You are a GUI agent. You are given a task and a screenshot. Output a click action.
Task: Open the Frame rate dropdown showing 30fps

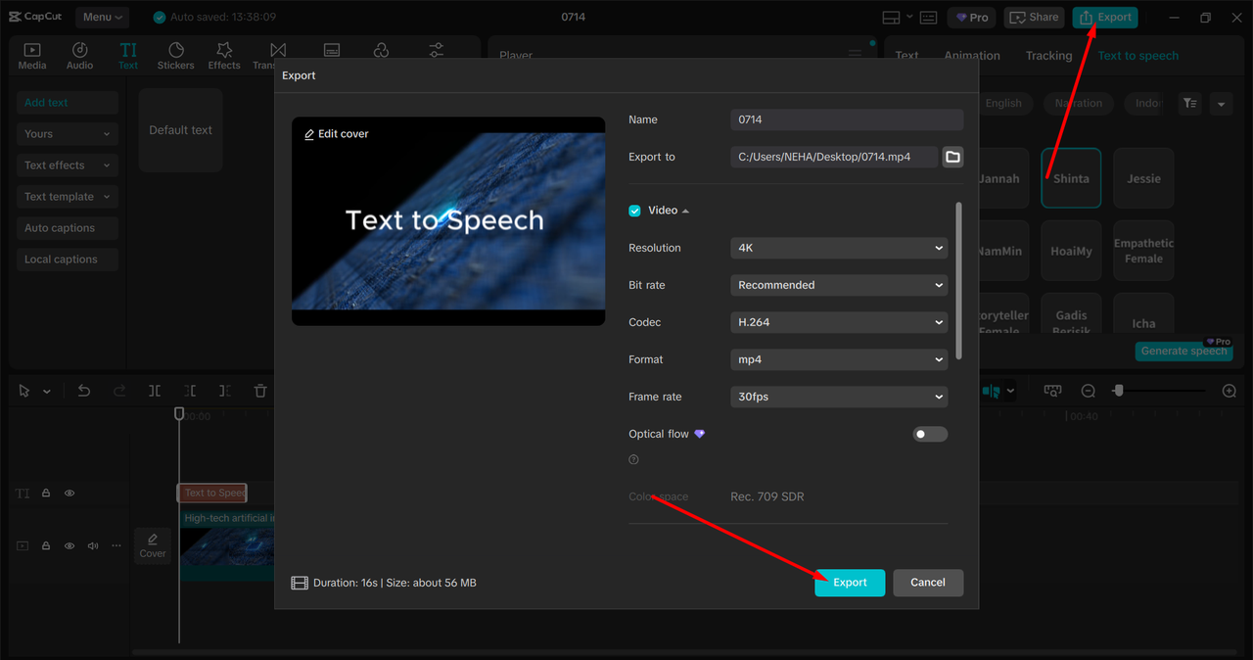839,397
